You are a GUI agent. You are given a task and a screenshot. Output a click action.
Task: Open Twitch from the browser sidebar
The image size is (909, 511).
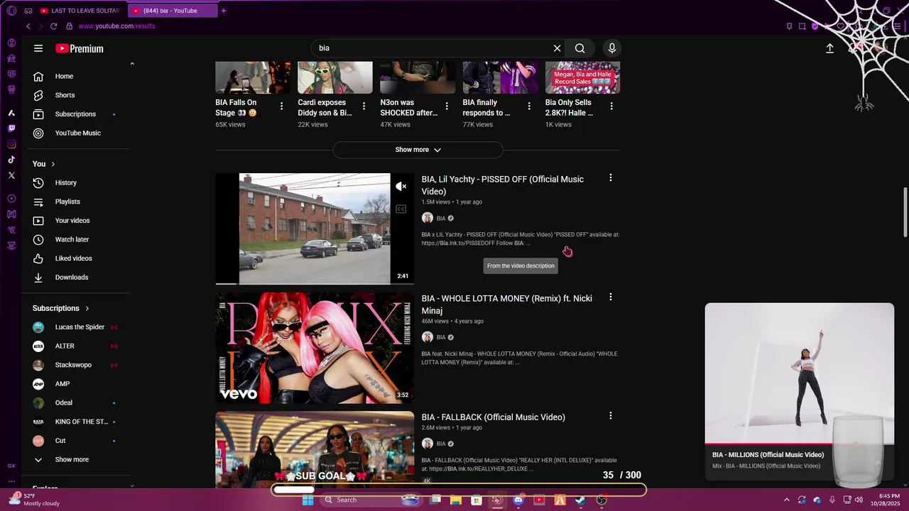(x=11, y=128)
